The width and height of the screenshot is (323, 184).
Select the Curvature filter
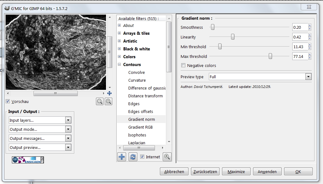[x=137, y=80]
